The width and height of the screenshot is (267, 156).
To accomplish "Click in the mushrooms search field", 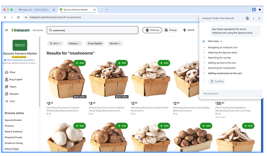I will click(x=92, y=30).
